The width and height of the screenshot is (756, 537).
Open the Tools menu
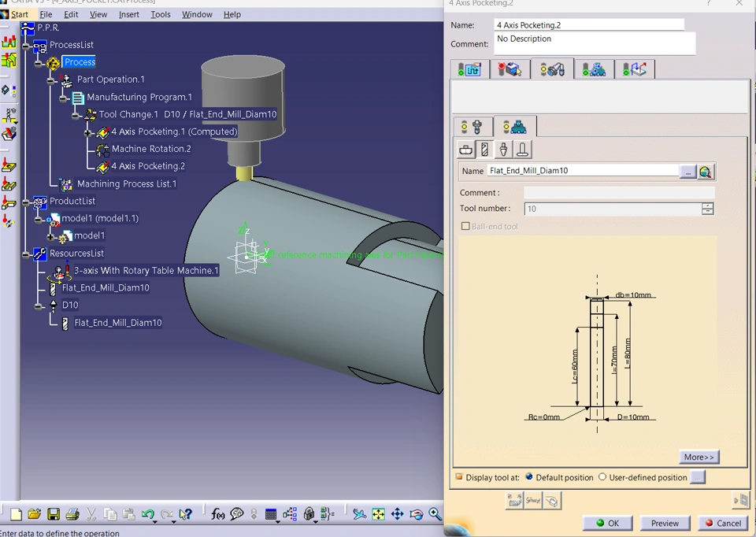160,14
